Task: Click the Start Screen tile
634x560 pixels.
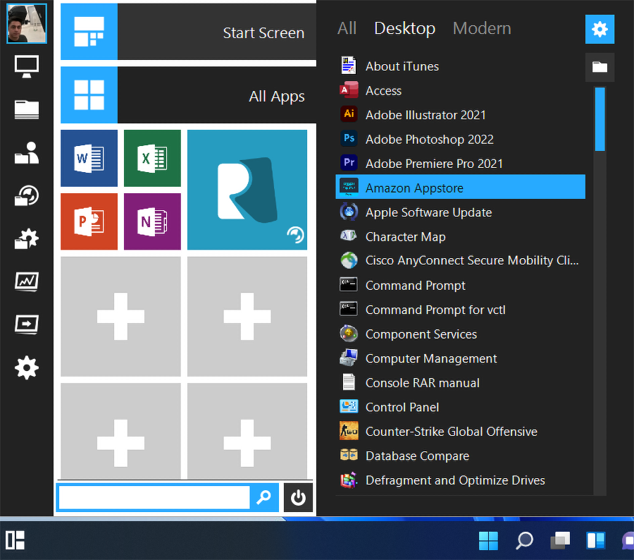Action: coord(187,32)
